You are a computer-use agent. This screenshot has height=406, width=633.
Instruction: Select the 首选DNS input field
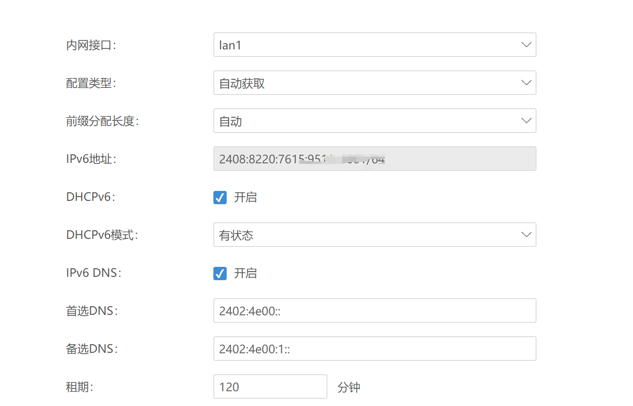click(375, 310)
